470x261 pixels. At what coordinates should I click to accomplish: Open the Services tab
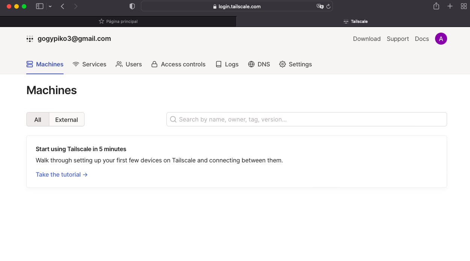89,64
